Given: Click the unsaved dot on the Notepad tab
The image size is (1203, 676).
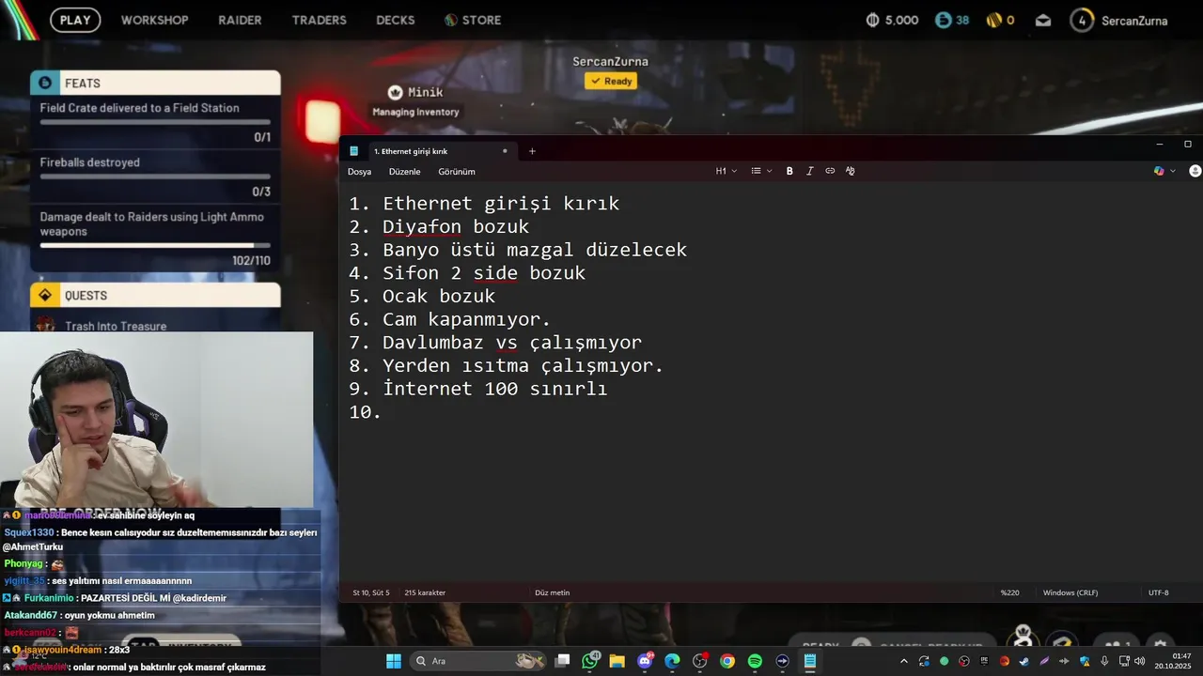Looking at the screenshot, I should pos(505,151).
